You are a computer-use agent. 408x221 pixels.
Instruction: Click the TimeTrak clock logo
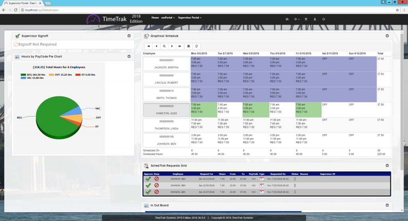pyautogui.click(x=93, y=19)
